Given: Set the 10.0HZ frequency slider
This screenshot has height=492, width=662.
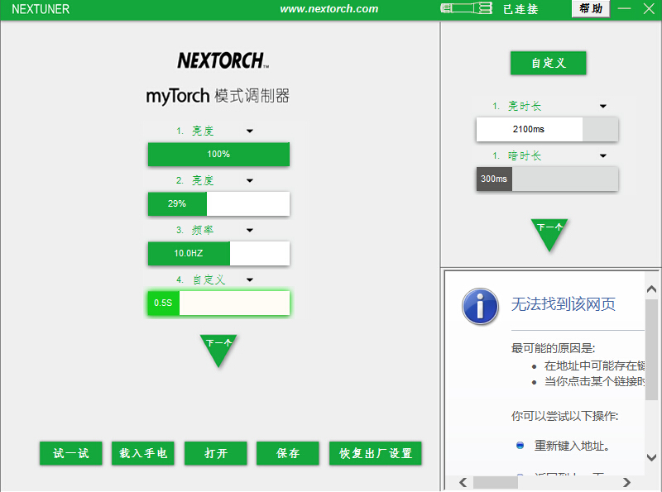Looking at the screenshot, I should point(218,253).
